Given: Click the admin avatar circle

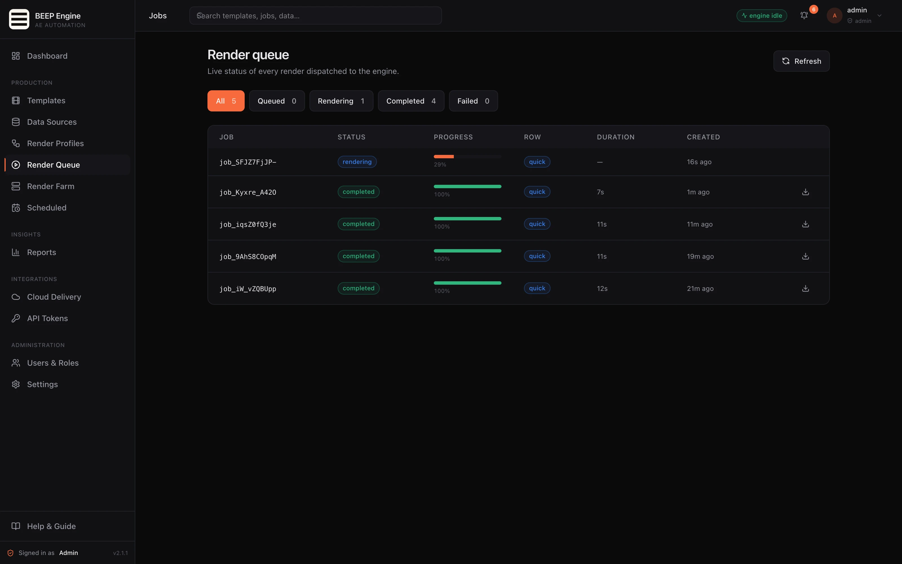Looking at the screenshot, I should click(835, 16).
